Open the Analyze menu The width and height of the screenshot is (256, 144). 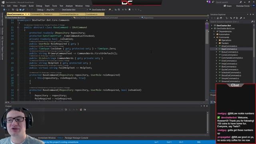(69, 6)
